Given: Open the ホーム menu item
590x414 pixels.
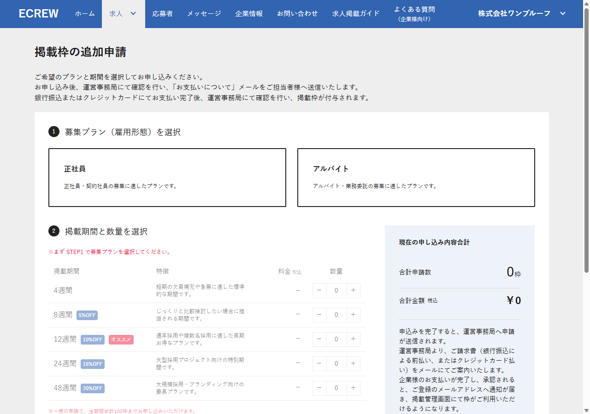Looking at the screenshot, I should pos(85,14).
